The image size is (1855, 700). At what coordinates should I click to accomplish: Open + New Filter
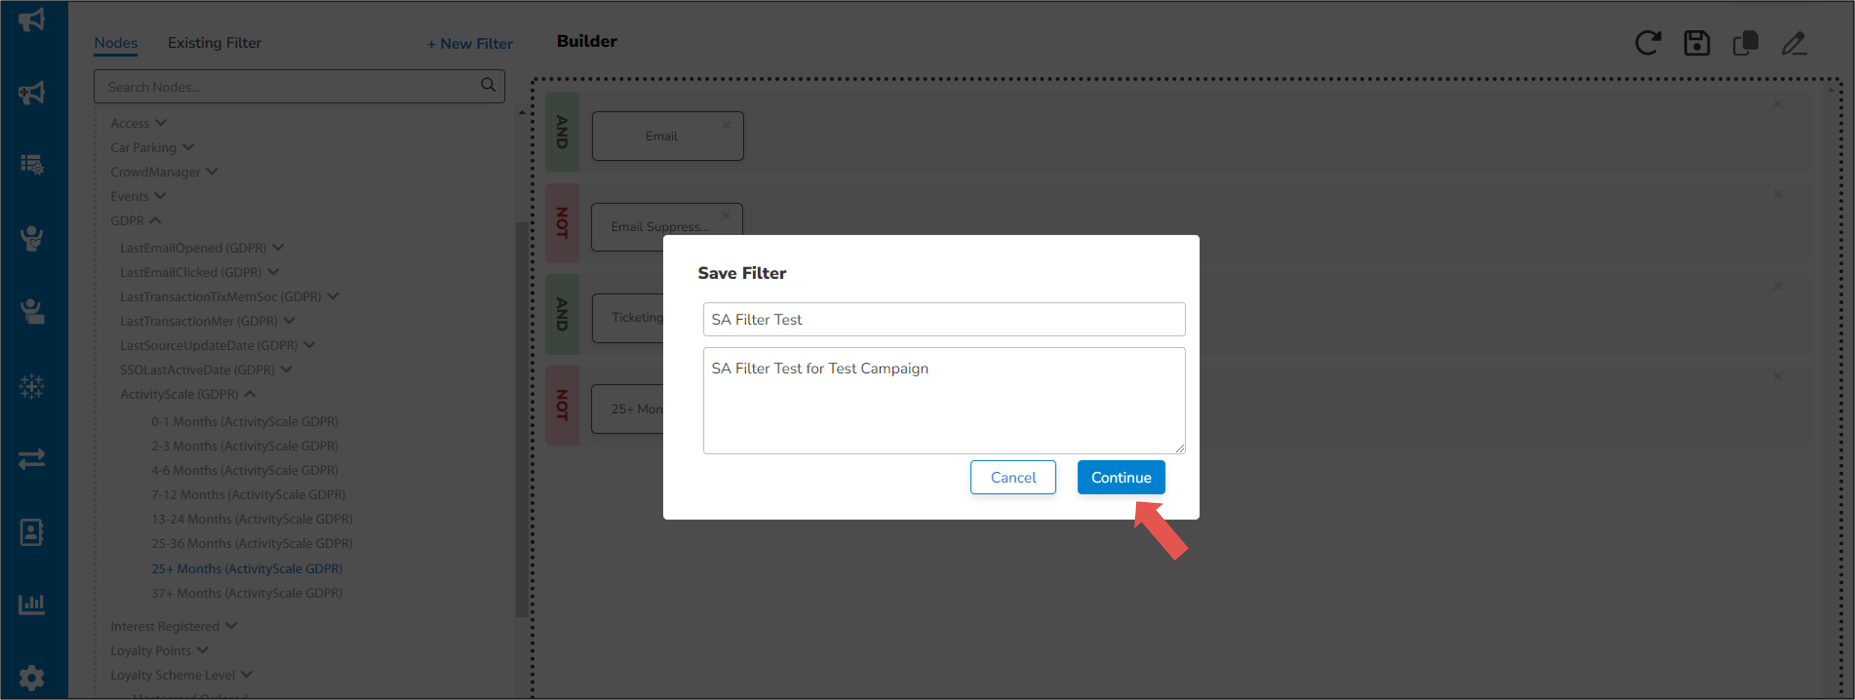[470, 43]
